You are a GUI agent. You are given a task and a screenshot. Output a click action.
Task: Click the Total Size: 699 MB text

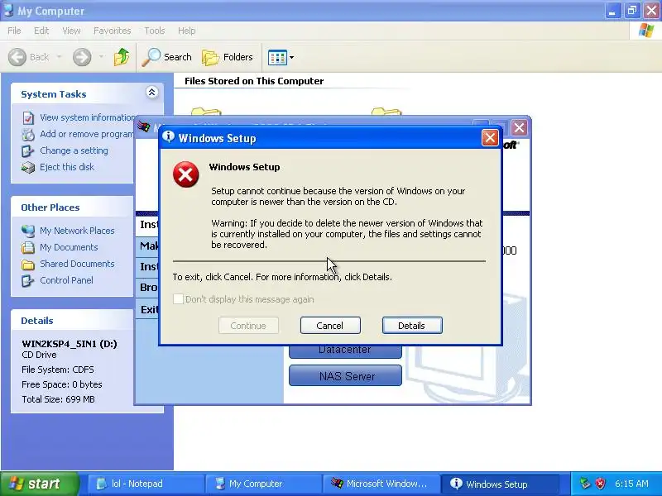coord(58,399)
